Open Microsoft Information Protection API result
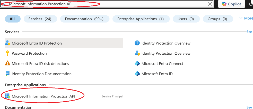This screenshot has height=109, width=253. (x=47, y=96)
